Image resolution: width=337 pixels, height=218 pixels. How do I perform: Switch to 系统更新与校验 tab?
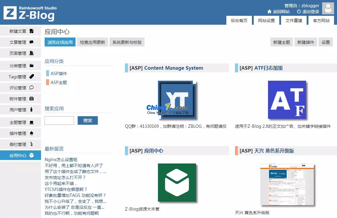click(x=127, y=42)
